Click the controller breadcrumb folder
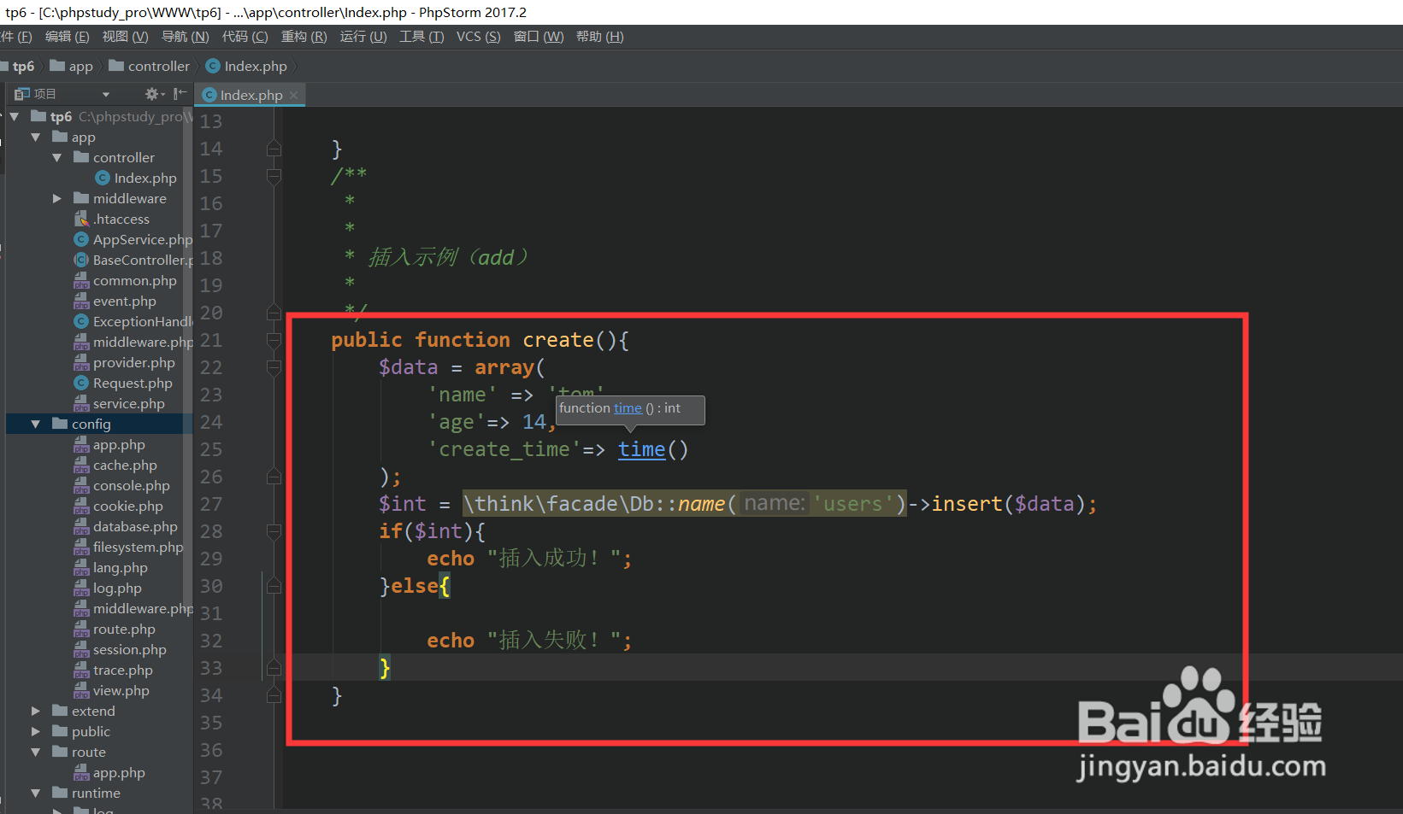 point(150,67)
